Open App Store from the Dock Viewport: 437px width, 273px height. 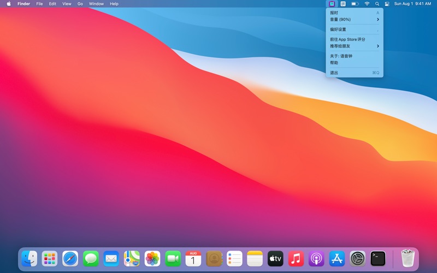337,258
